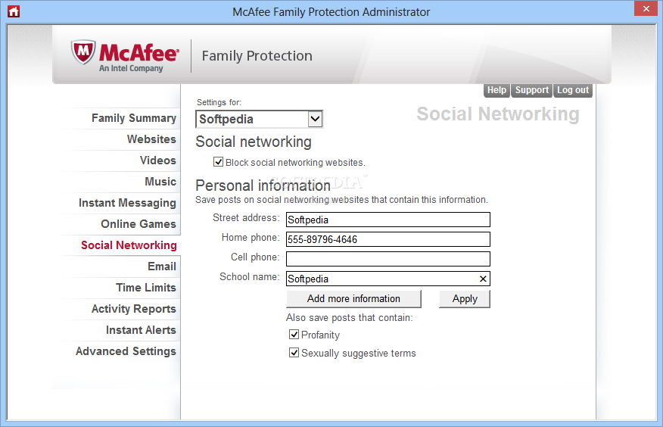
Task: Click into the Street address field
Action: [388, 220]
